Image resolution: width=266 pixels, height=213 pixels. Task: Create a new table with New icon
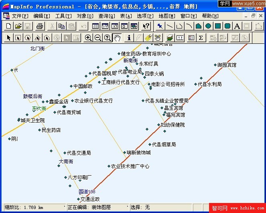tap(9, 26)
